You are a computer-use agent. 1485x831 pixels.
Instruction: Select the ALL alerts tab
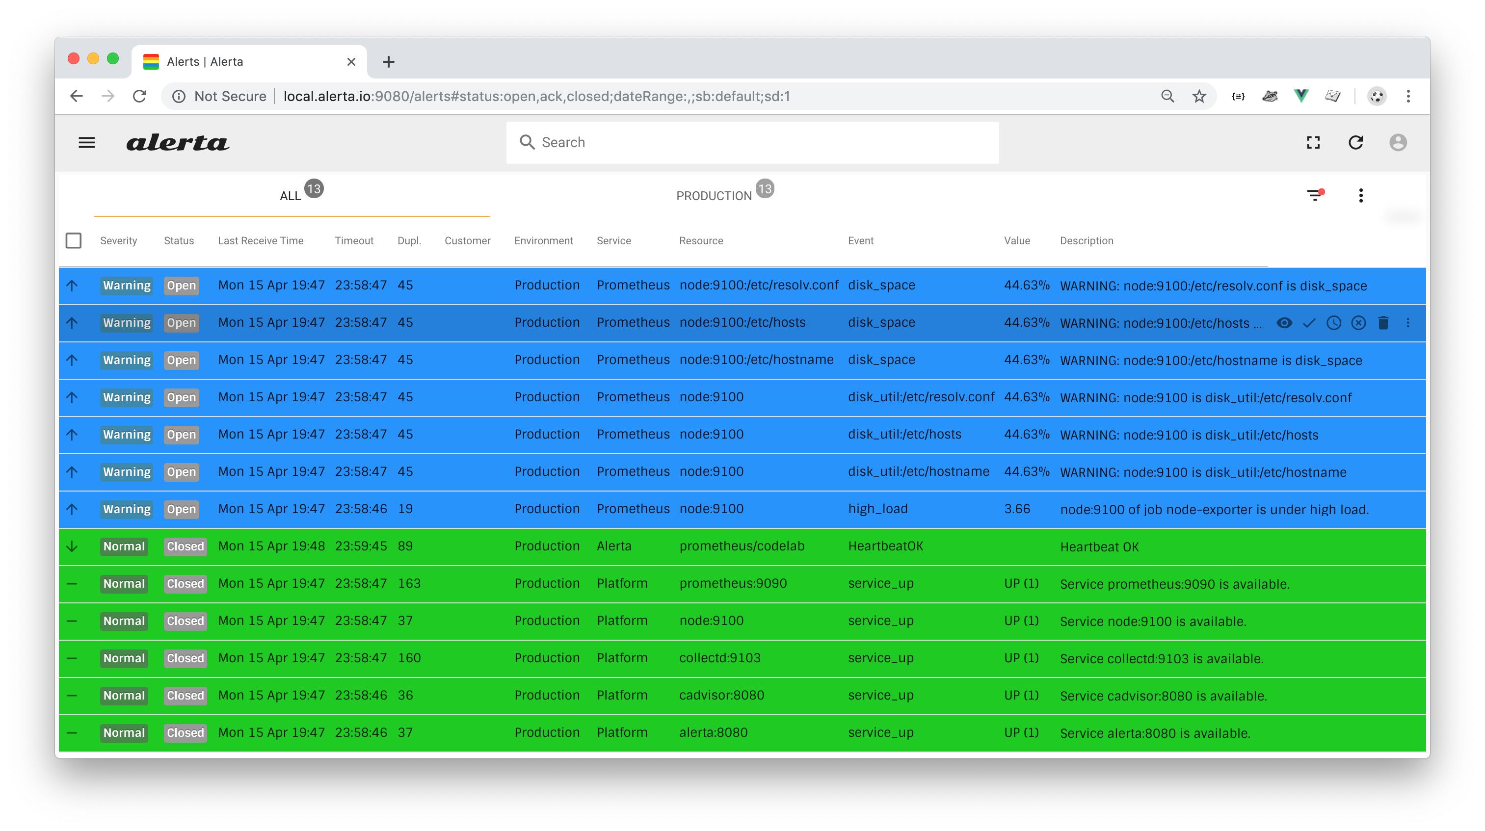291,196
